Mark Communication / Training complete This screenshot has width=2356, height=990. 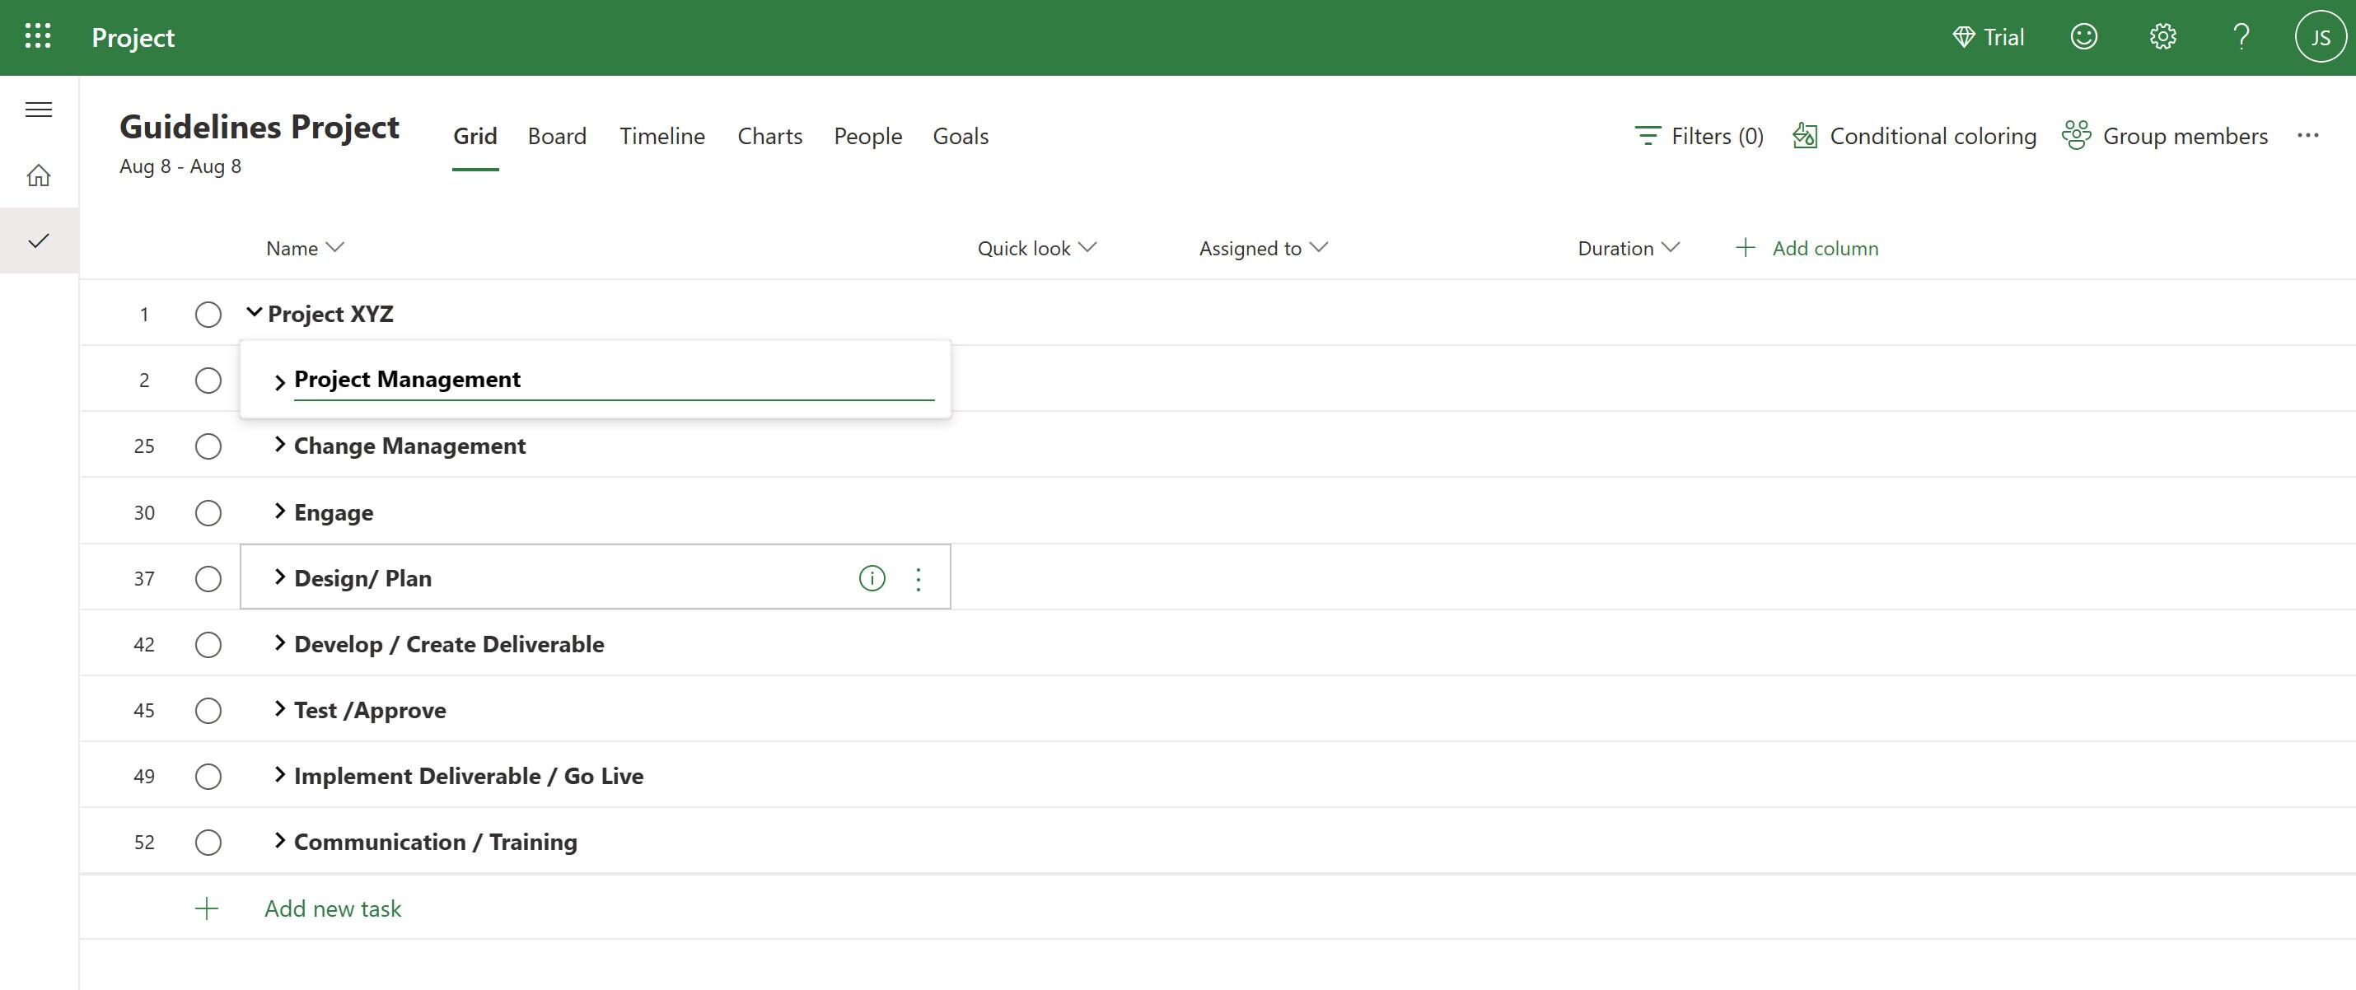pyautogui.click(x=208, y=842)
